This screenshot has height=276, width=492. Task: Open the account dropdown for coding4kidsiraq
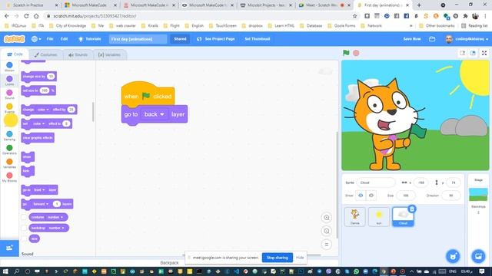(467, 39)
